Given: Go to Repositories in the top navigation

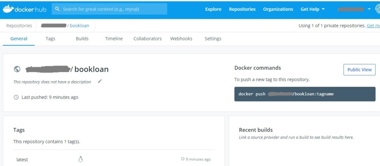Looking at the screenshot, I should tap(242, 9).
